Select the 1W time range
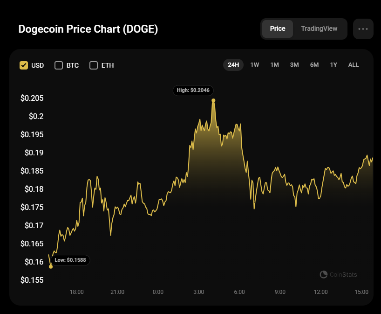 click(255, 65)
